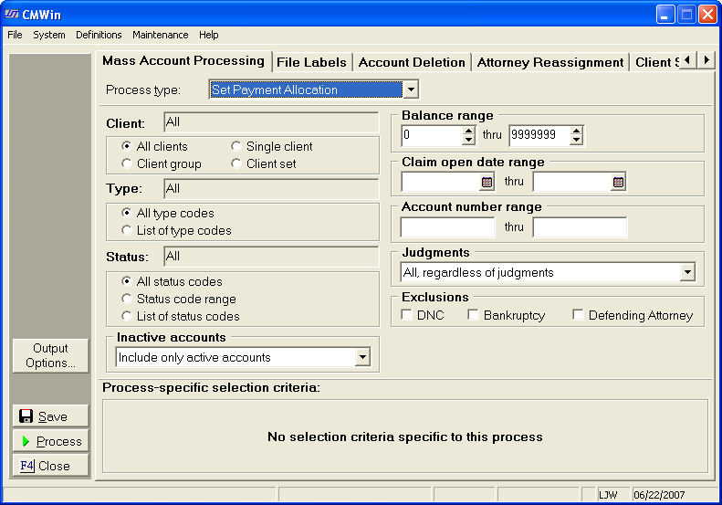Expand the Process type dropdown

pyautogui.click(x=411, y=89)
